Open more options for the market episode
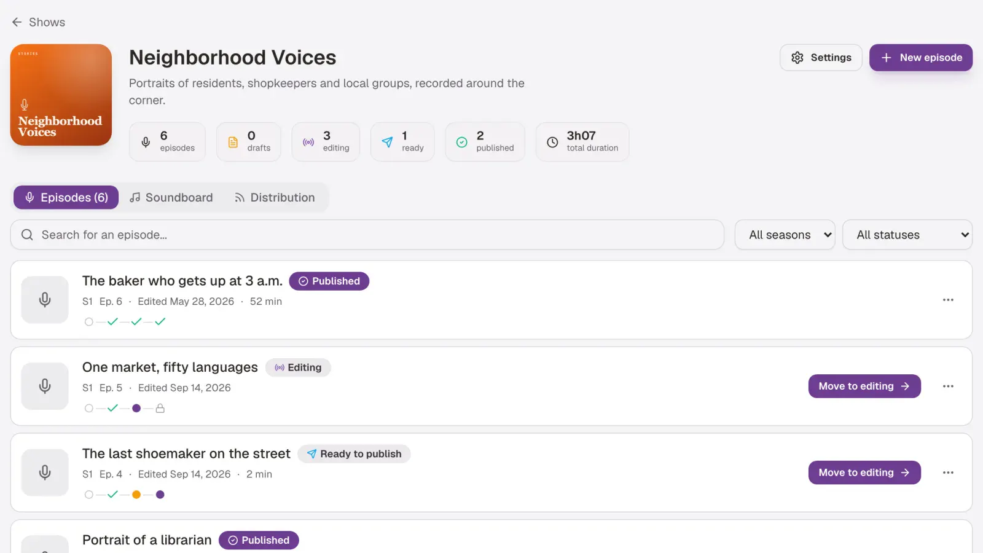This screenshot has height=553, width=983. (948, 386)
